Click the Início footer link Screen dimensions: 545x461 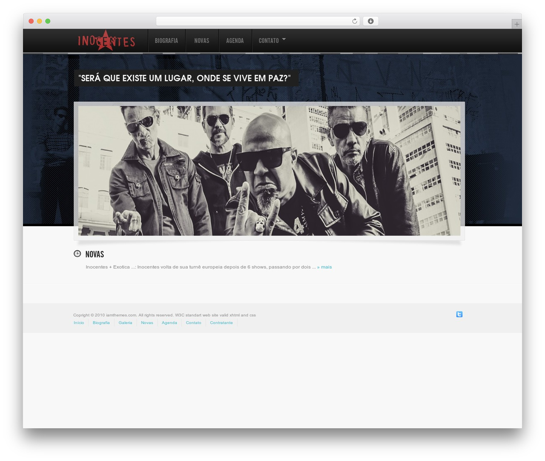tap(79, 323)
